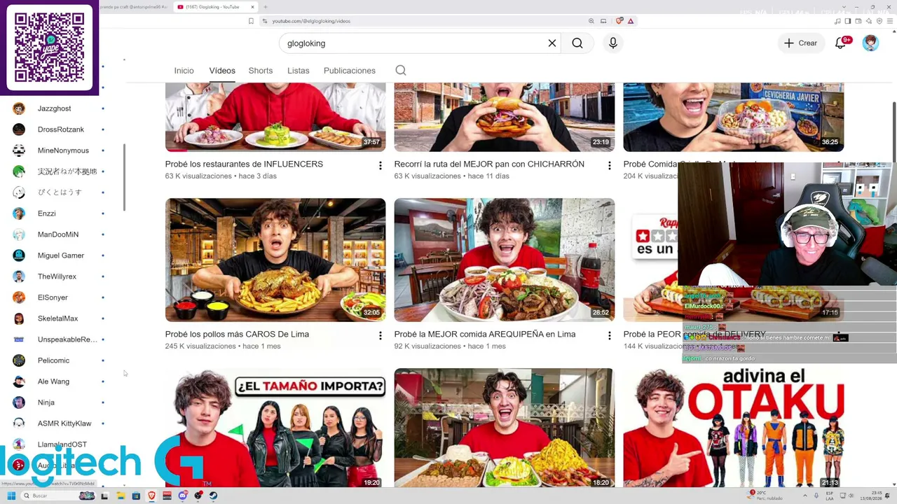Open Discord from the taskbar
The width and height of the screenshot is (897, 504).
(182, 496)
